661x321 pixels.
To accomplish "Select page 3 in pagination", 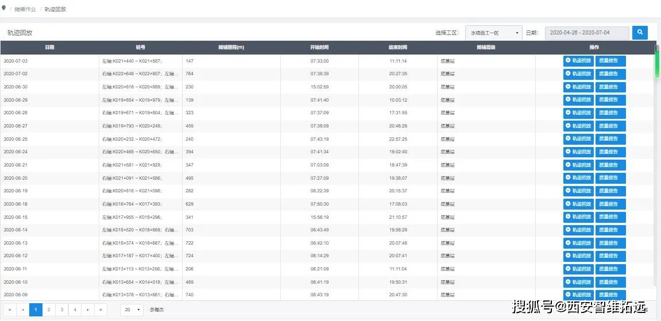I will pos(62,310).
